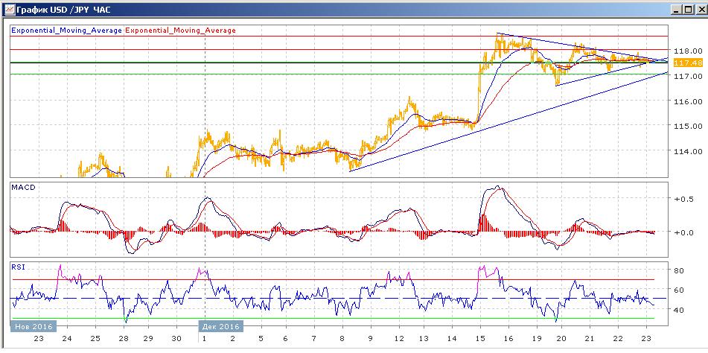Image resolution: width=708 pixels, height=353 pixels.
Task: Minimize the USD/JPY chart window
Action: point(674,8)
